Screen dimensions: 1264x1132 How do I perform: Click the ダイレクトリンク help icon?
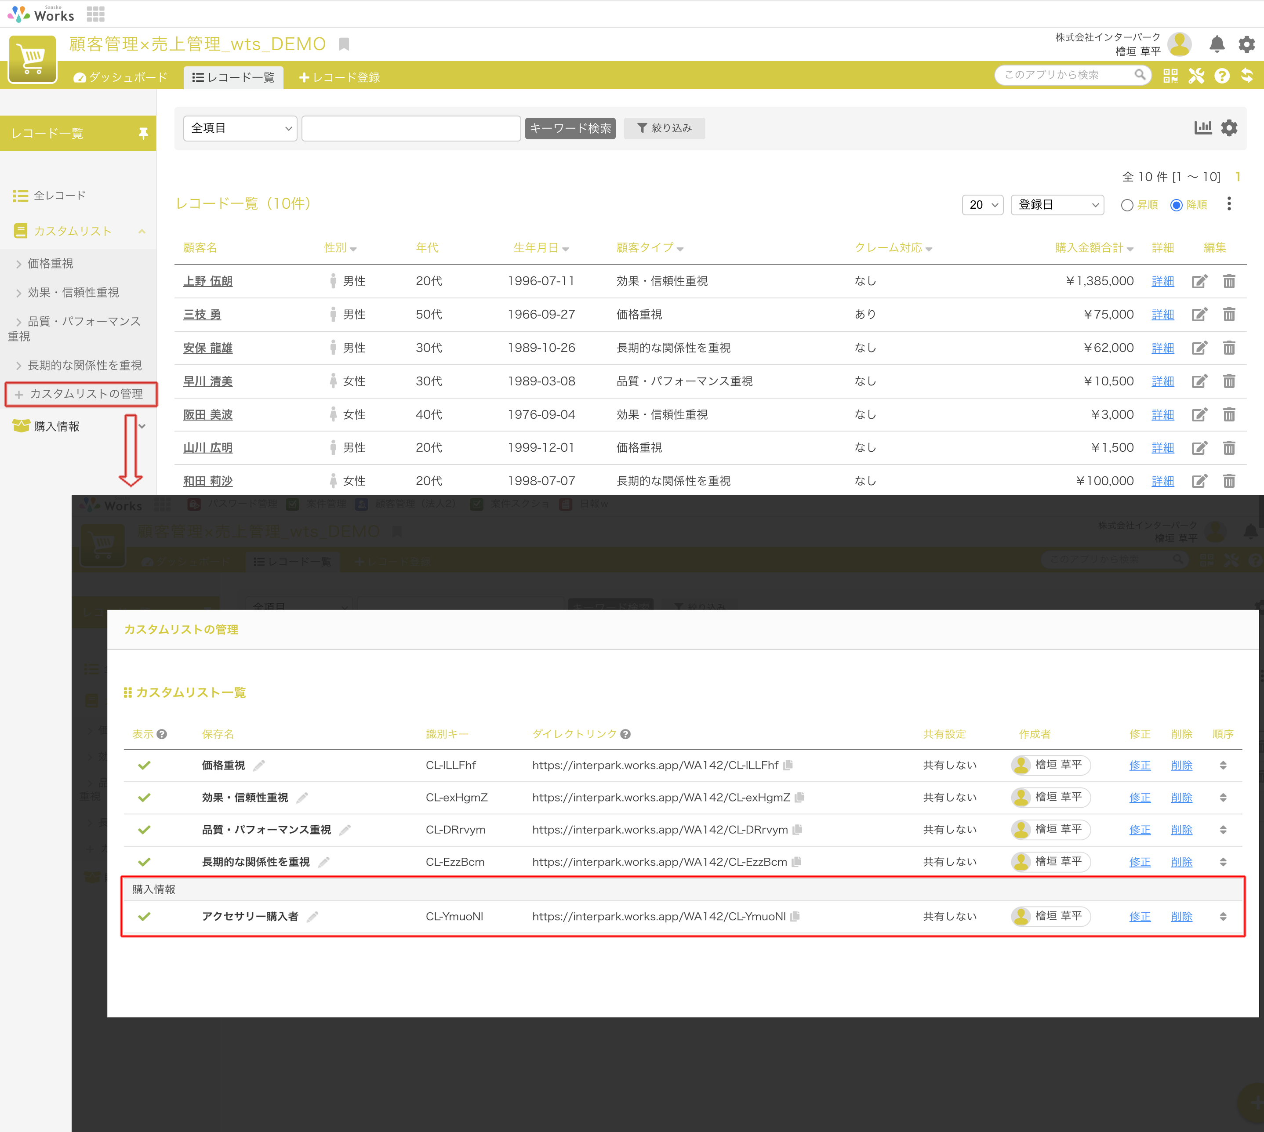click(x=626, y=734)
